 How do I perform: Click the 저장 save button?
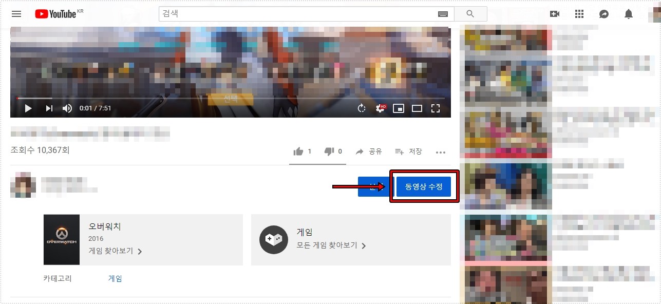[408, 151]
